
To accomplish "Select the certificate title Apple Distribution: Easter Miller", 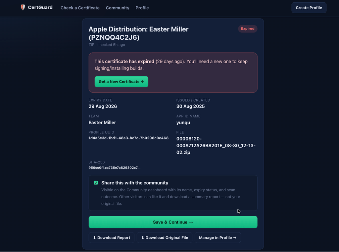I will tap(138, 33).
